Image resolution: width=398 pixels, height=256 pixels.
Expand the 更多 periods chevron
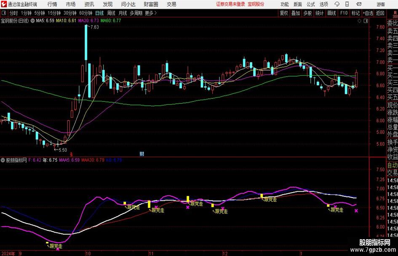tap(155, 13)
